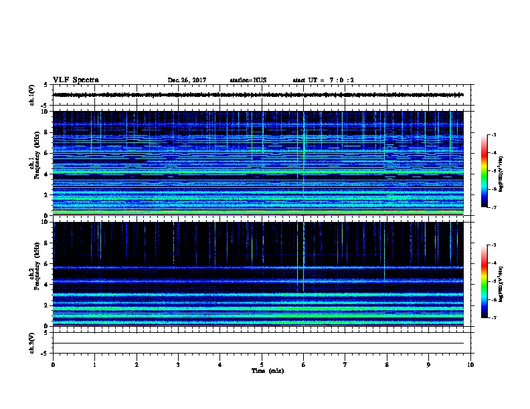This screenshot has width=530, height=409.
Task: Click the log(PSD) label beside the ch.2 color bar
Action: coord(501,284)
